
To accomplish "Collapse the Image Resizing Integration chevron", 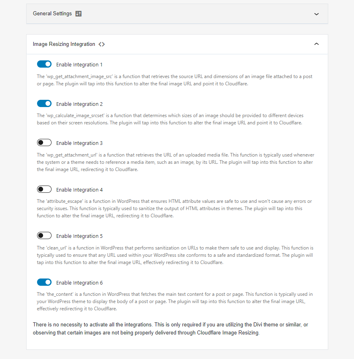I will pyautogui.click(x=317, y=44).
